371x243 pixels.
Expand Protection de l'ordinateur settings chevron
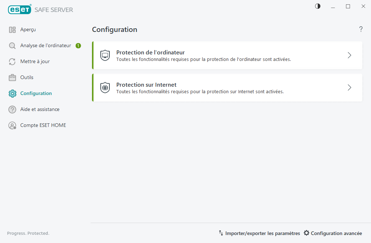(x=349, y=55)
